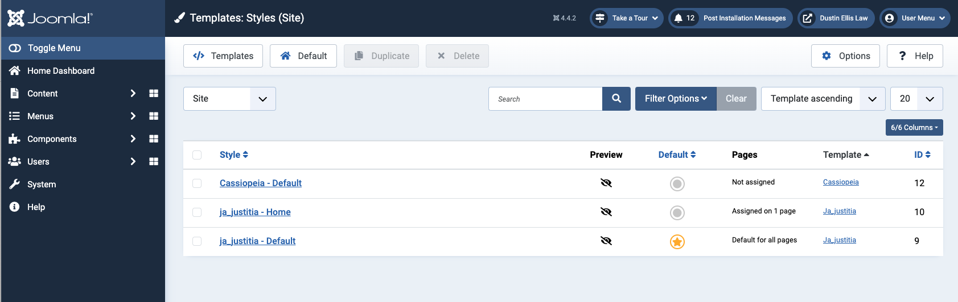This screenshot has height=302, width=958.
Task: Expand Filter Options
Action: 676,99
